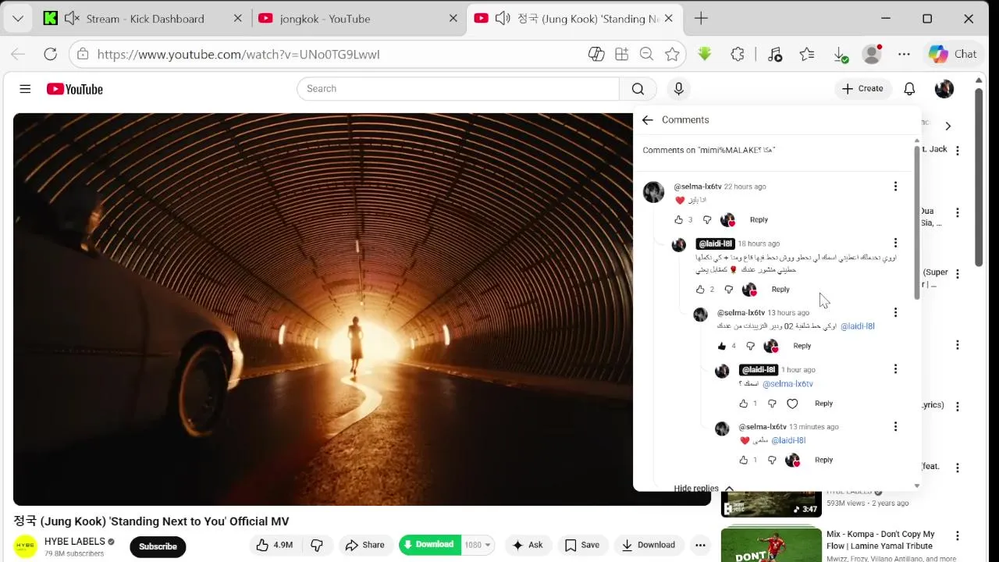Heart laidi-l8l's 1 hour ago reply
Screen dimensions: 999x562
pos(792,404)
